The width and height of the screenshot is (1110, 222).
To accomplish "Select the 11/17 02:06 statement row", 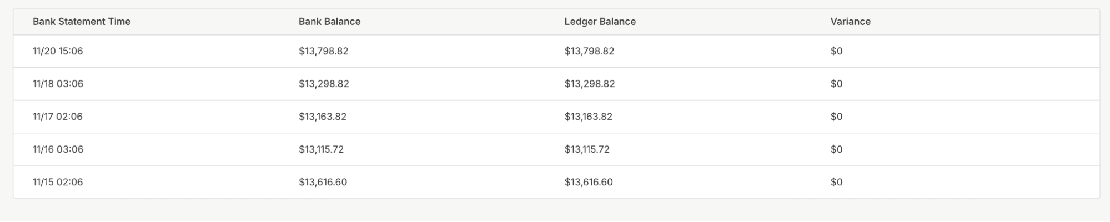I will (58, 117).
